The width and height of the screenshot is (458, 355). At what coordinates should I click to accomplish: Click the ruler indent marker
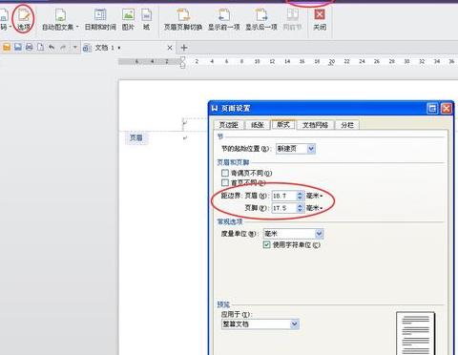(x=182, y=62)
